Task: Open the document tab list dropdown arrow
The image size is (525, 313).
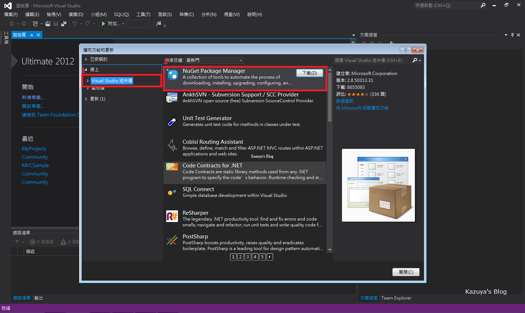Action: click(x=354, y=35)
